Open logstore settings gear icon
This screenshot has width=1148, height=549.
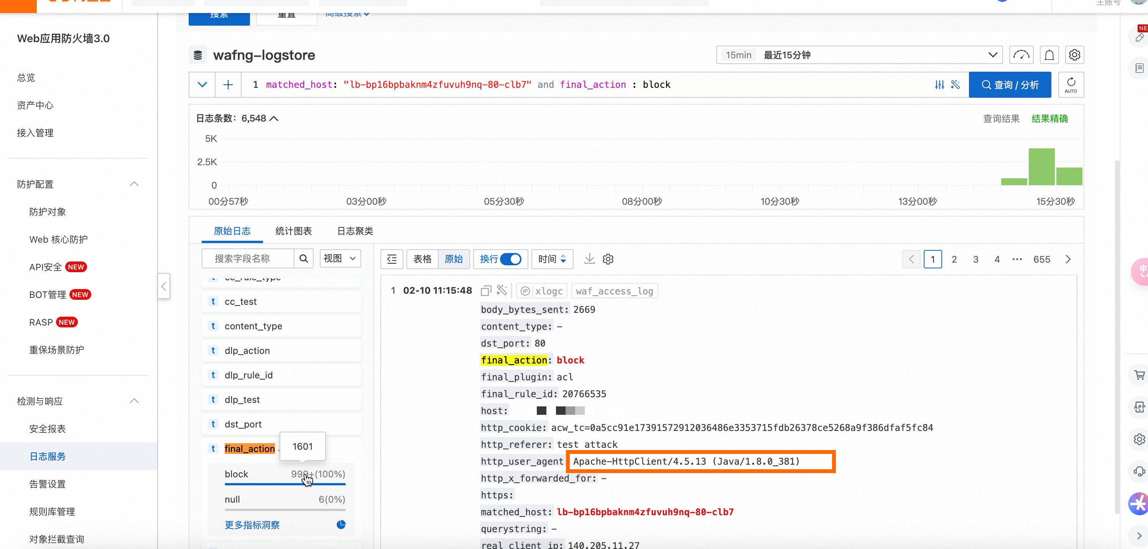click(1074, 55)
